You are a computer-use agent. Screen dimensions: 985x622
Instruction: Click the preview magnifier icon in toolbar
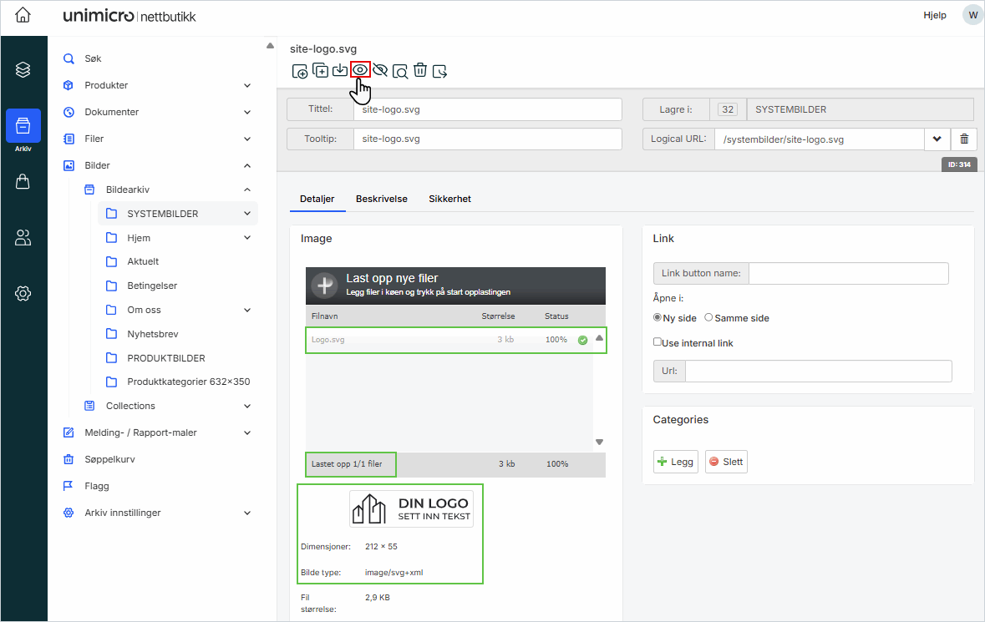400,71
